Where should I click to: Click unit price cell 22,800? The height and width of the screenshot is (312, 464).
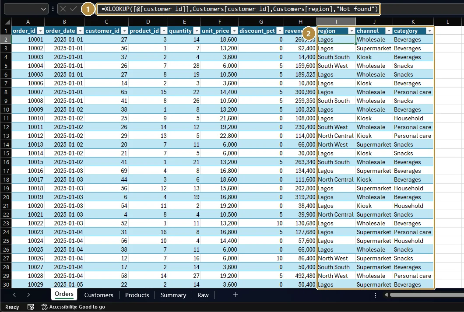point(220,136)
